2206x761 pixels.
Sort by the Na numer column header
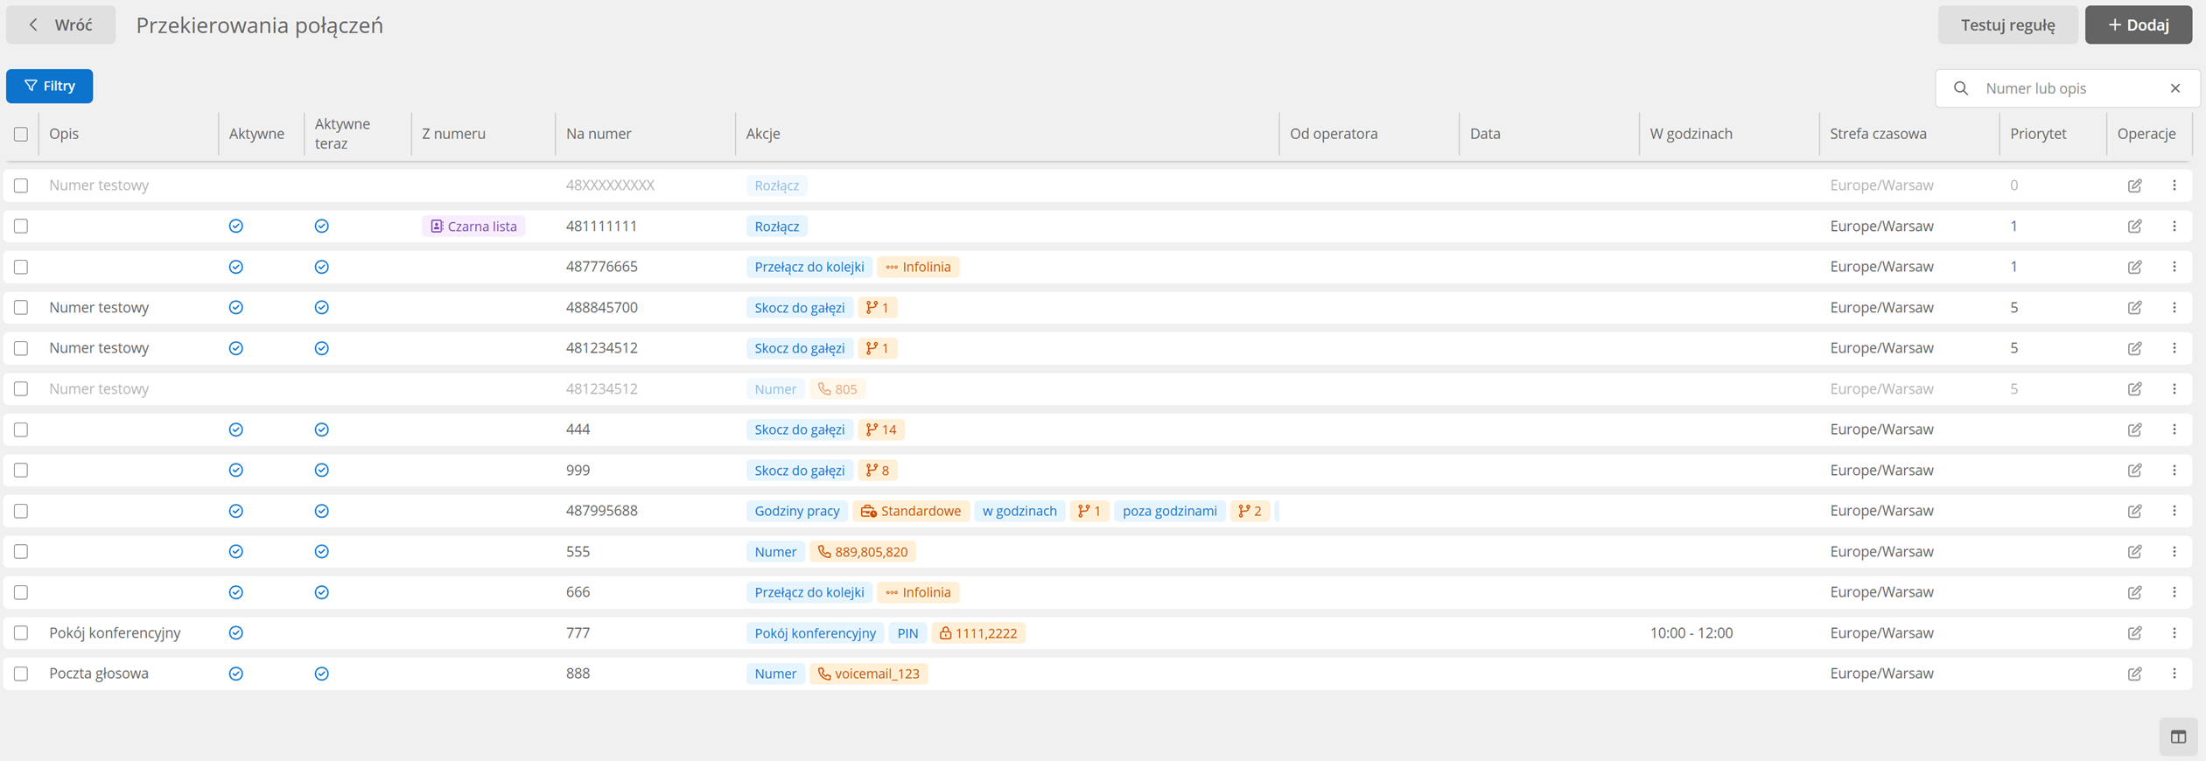pos(599,134)
